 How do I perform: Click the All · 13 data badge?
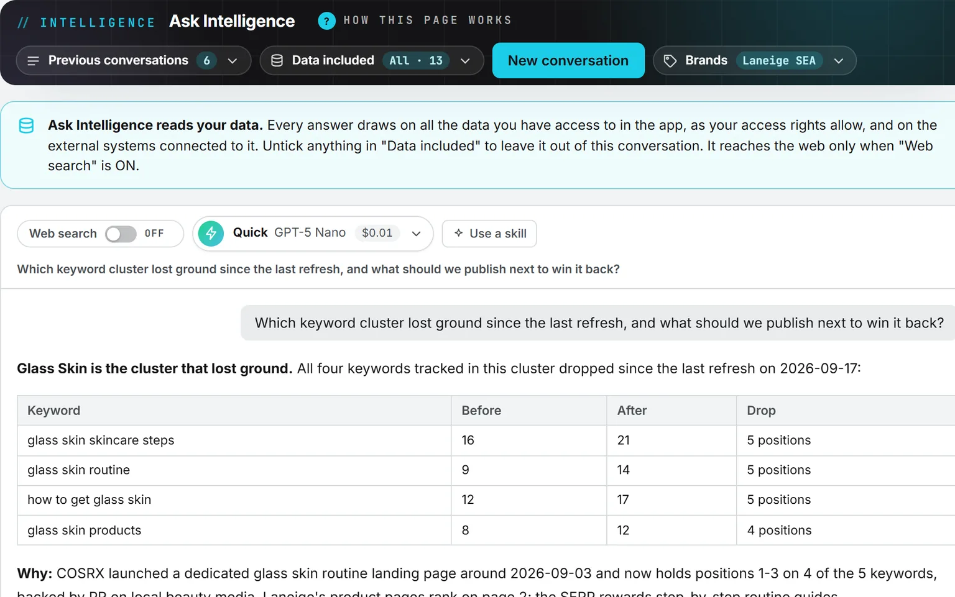[416, 61]
